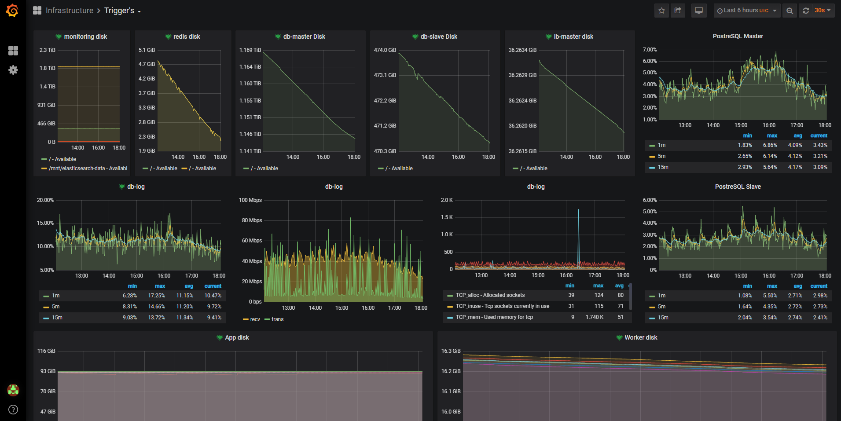Viewport: 841px width, 421px height.
Task: Expand the 30s refresh interval dropdown
Action: [x=823, y=11]
